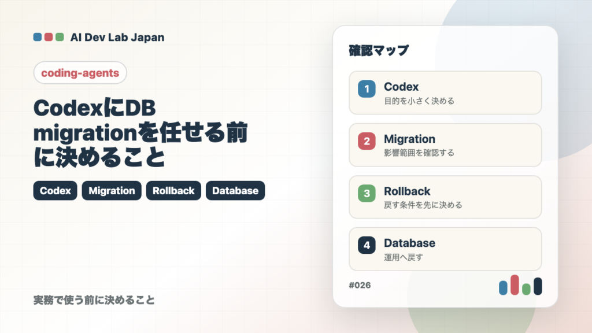The width and height of the screenshot is (592, 333).
Task: Click the text 目的を小さく決める
Action: pos(419,101)
